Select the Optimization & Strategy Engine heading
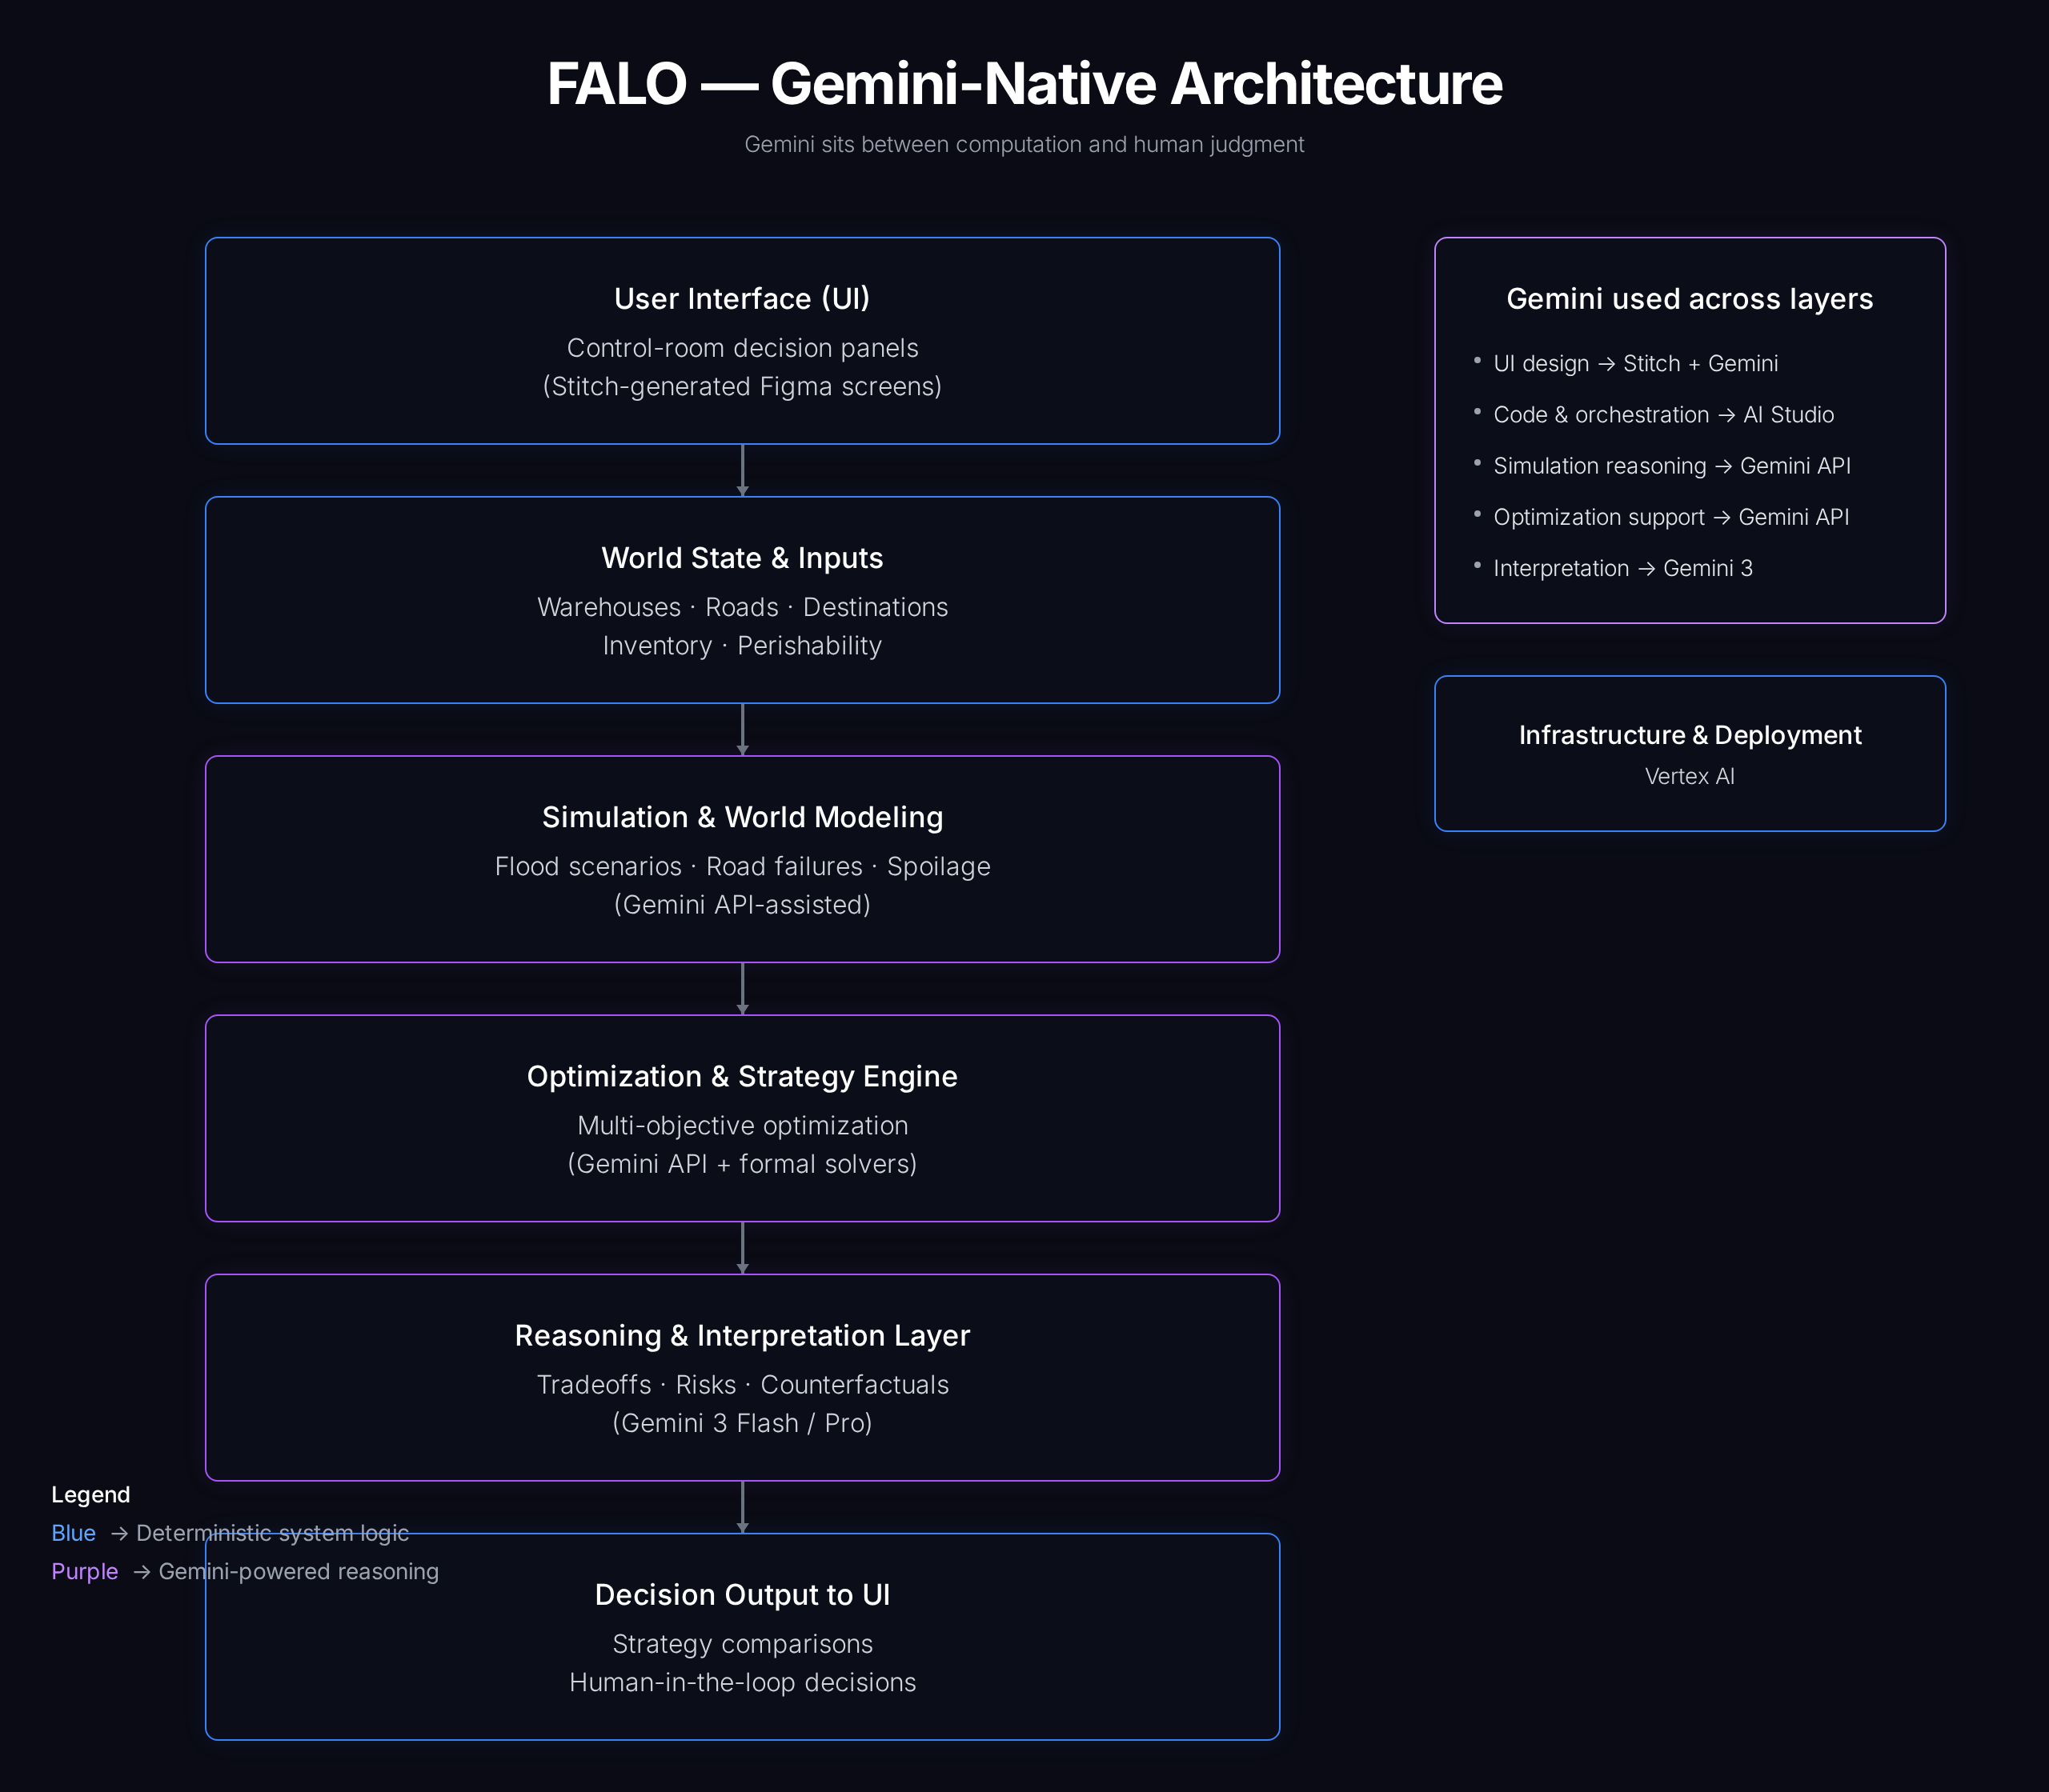 pos(741,1076)
